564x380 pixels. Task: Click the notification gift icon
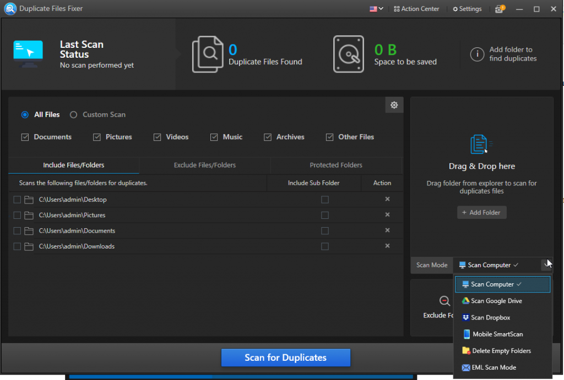[x=500, y=9]
